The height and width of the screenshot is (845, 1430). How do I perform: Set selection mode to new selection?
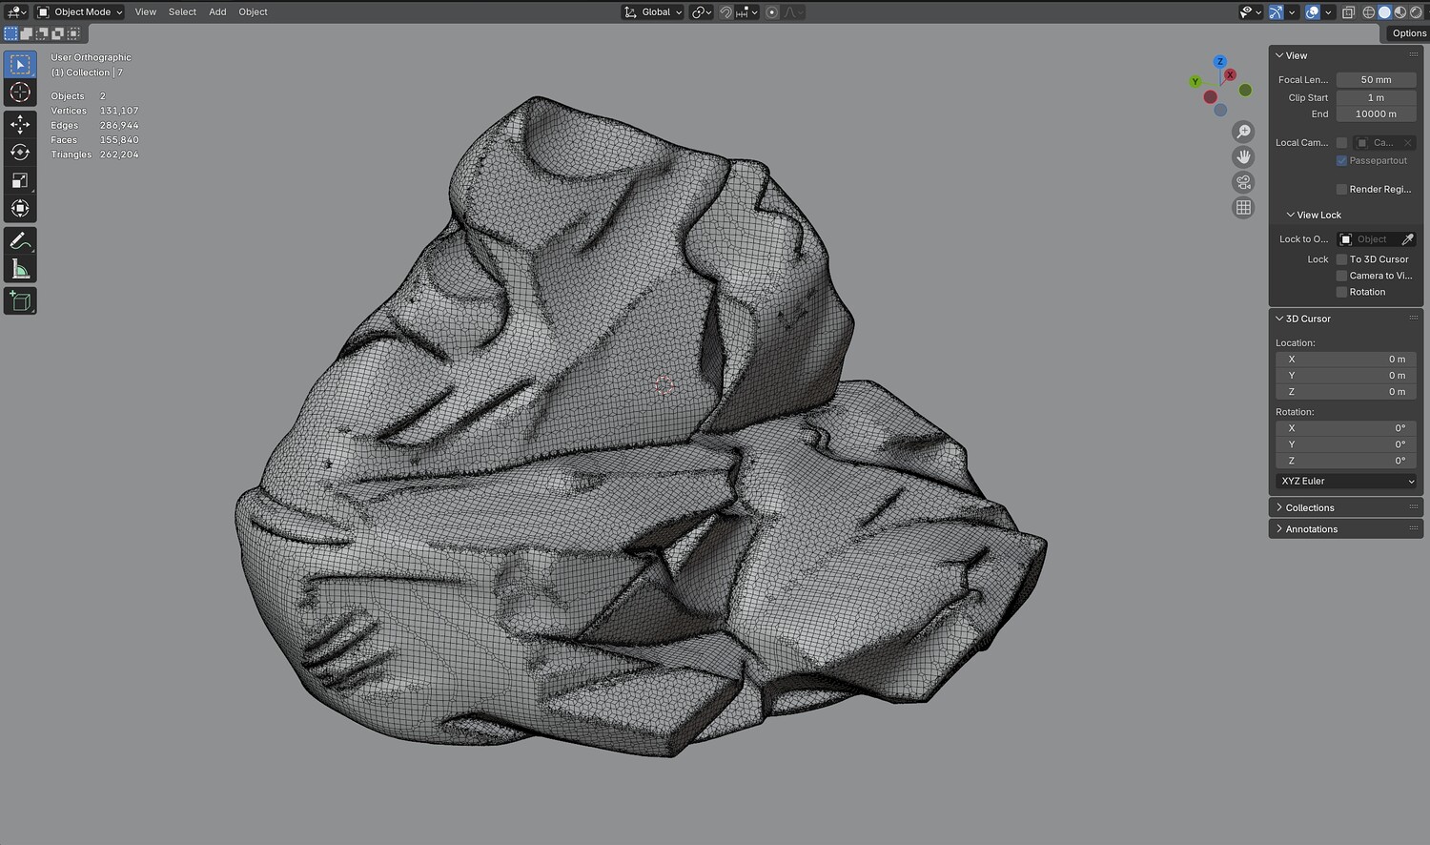tap(11, 33)
